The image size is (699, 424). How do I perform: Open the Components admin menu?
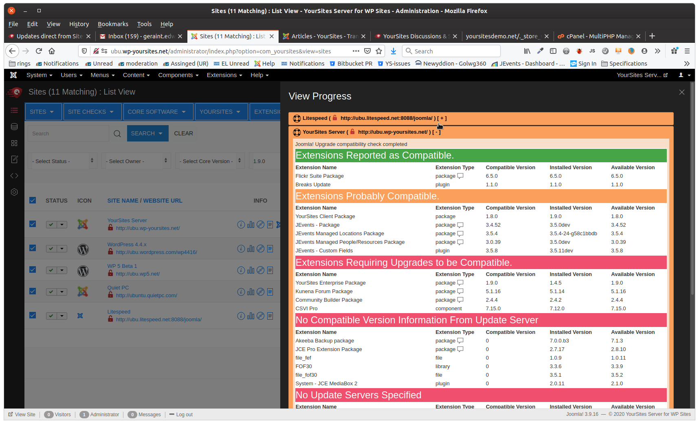pyautogui.click(x=178, y=75)
